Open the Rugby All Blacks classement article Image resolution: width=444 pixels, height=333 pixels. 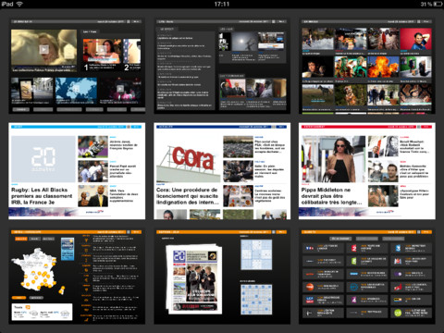tap(42, 196)
